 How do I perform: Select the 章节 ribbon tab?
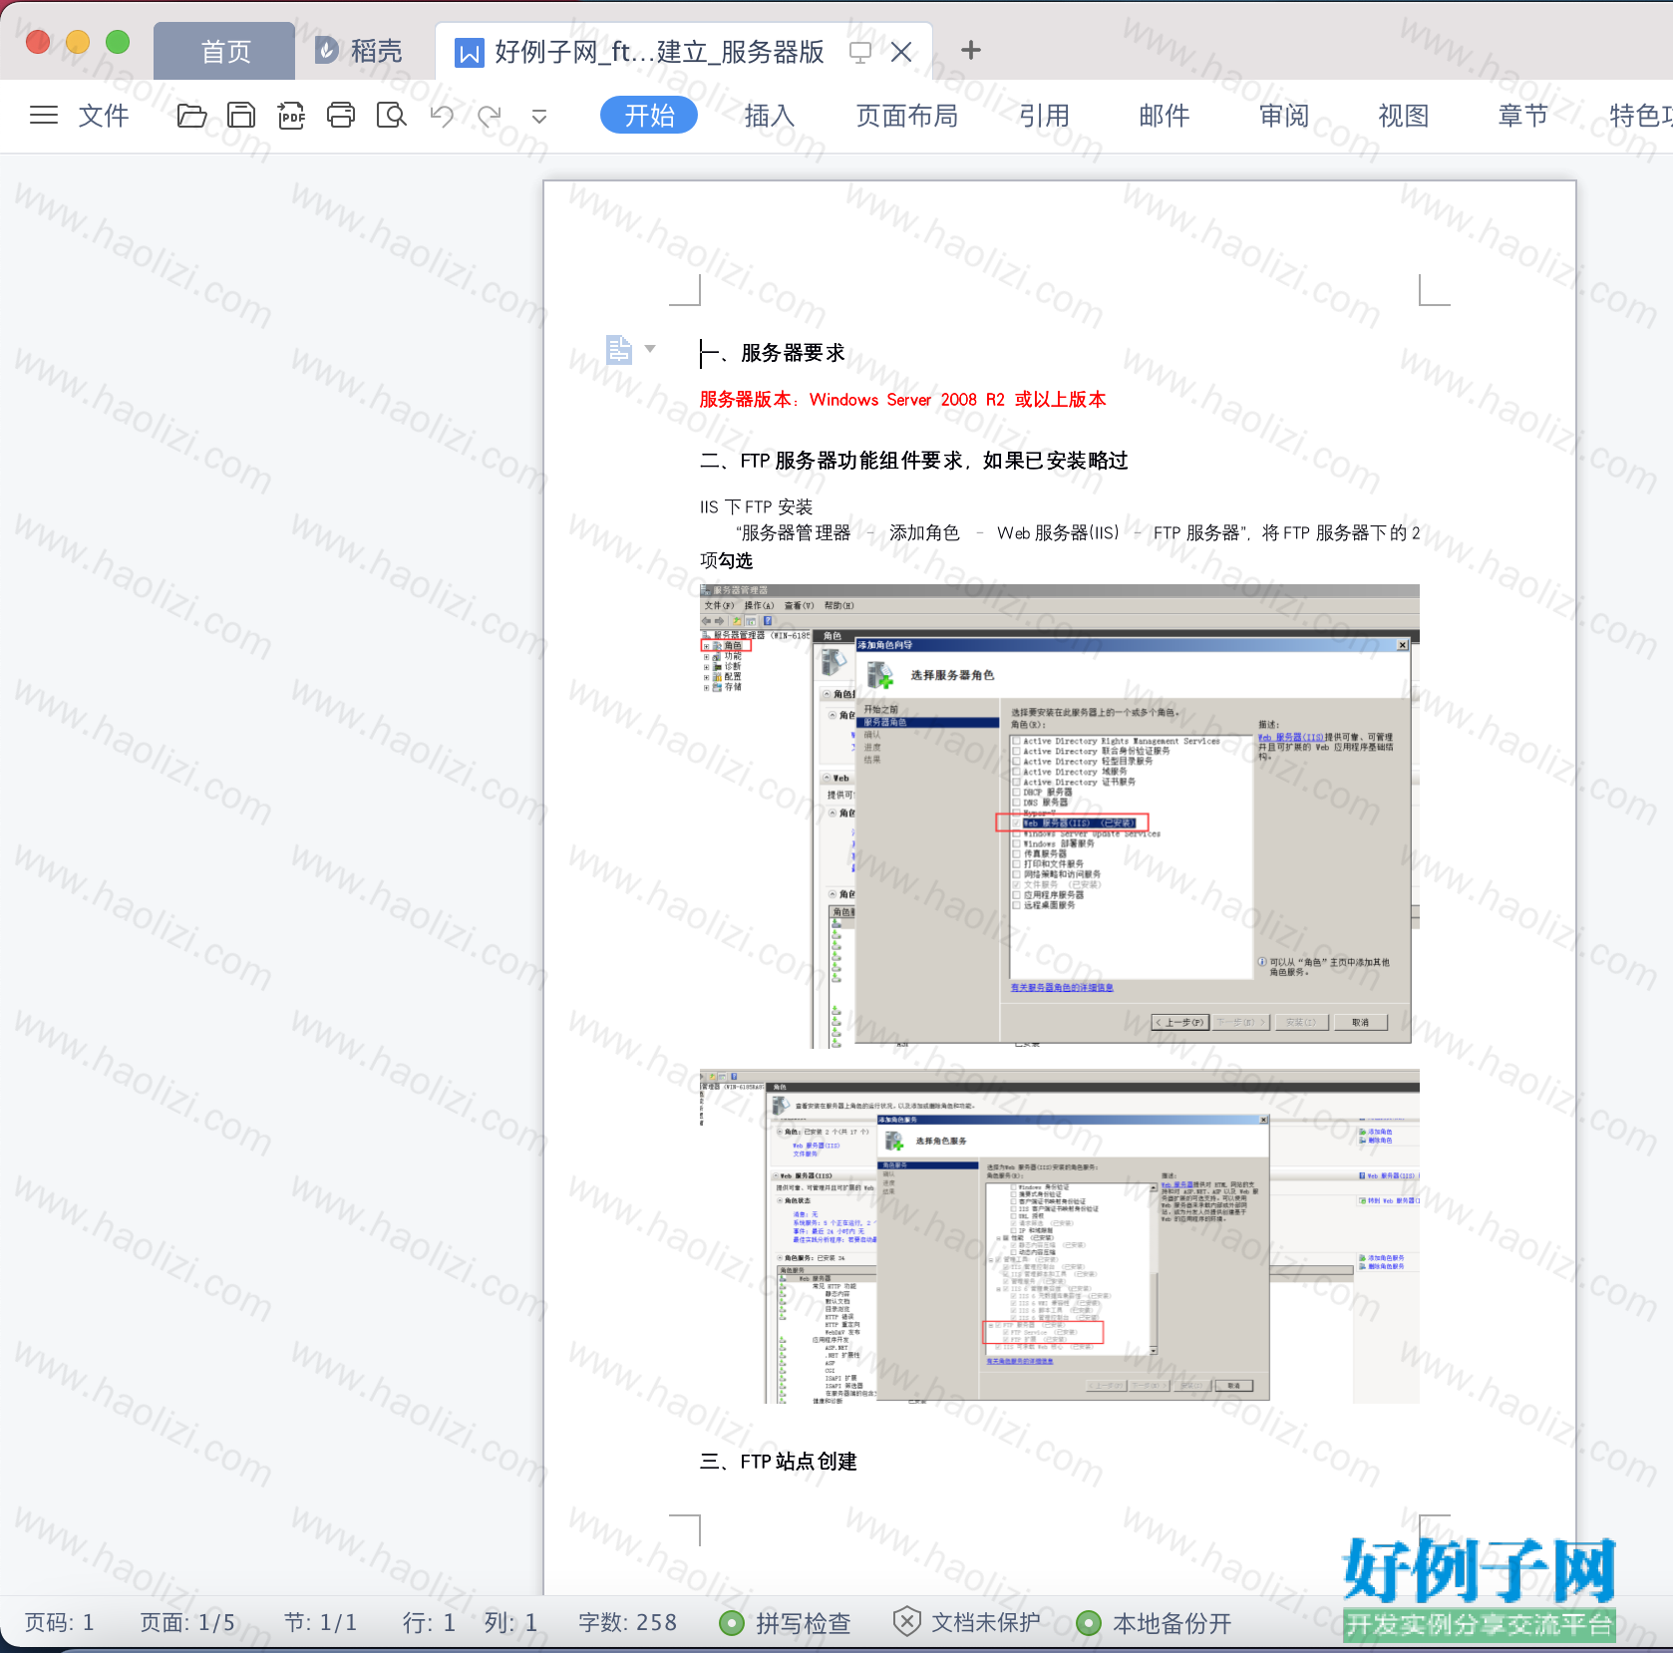point(1523,116)
